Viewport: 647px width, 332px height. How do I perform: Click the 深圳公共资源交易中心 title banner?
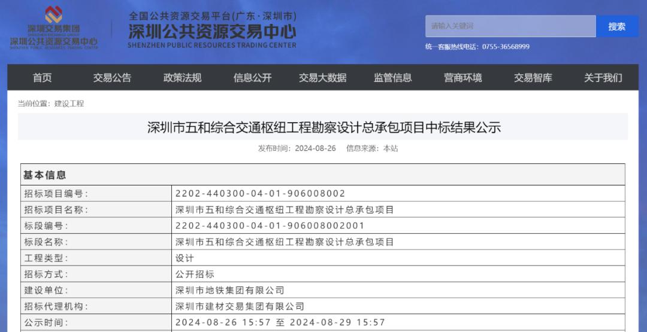click(212, 30)
